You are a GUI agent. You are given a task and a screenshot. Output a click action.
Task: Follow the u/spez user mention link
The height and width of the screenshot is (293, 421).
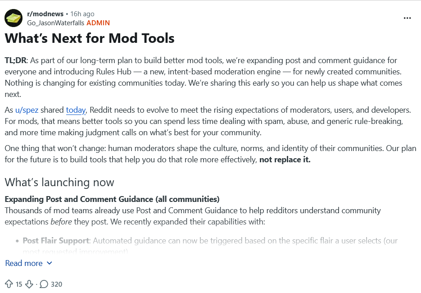pyautogui.click(x=27, y=110)
